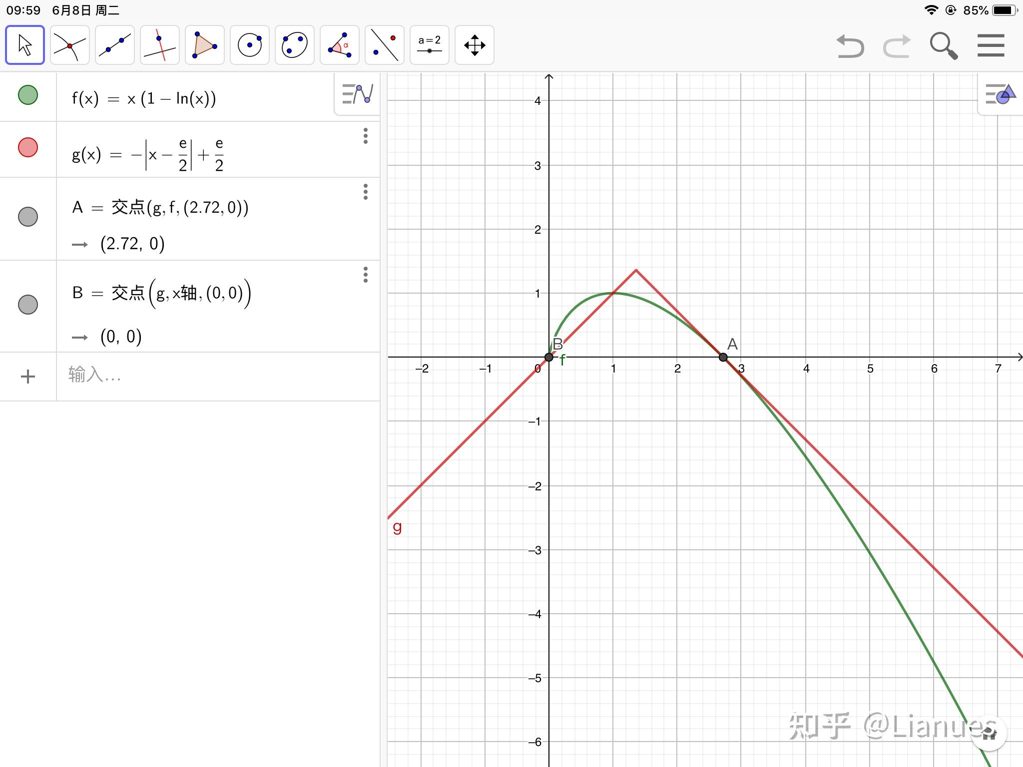Select the Reflect about line tool
This screenshot has height=767, width=1023.
[385, 45]
